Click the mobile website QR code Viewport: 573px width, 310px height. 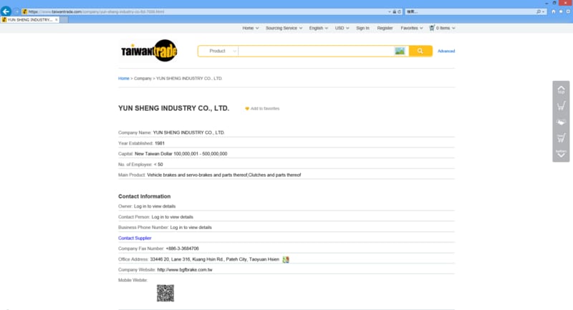click(165, 294)
